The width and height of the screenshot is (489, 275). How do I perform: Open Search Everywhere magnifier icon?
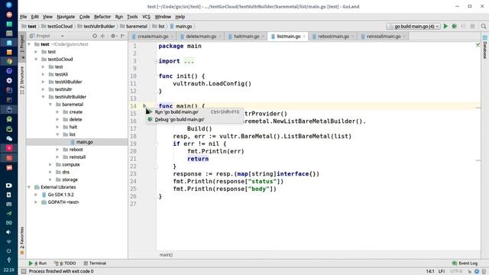484,27
